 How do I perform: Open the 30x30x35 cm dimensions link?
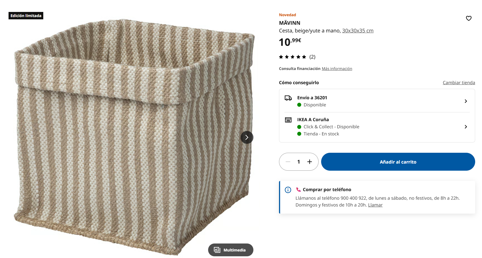(358, 31)
